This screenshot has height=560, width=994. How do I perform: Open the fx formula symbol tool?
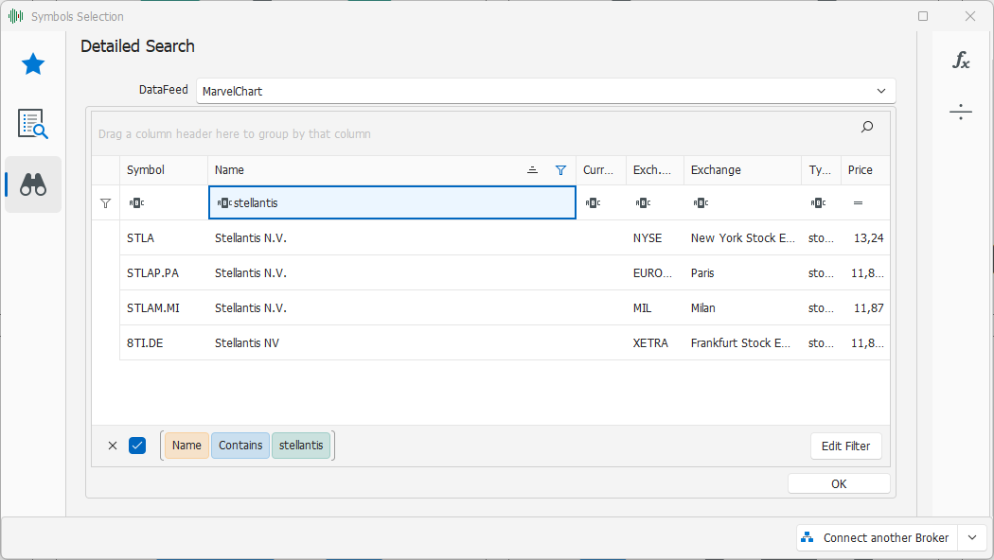point(961,61)
